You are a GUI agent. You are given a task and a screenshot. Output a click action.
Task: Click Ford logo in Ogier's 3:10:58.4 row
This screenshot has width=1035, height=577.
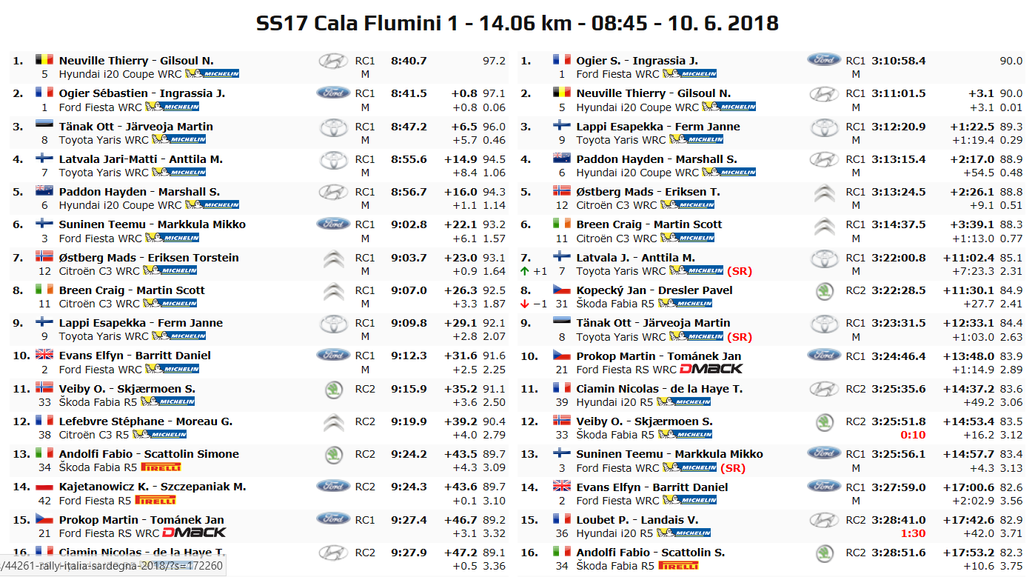pyautogui.click(x=823, y=60)
